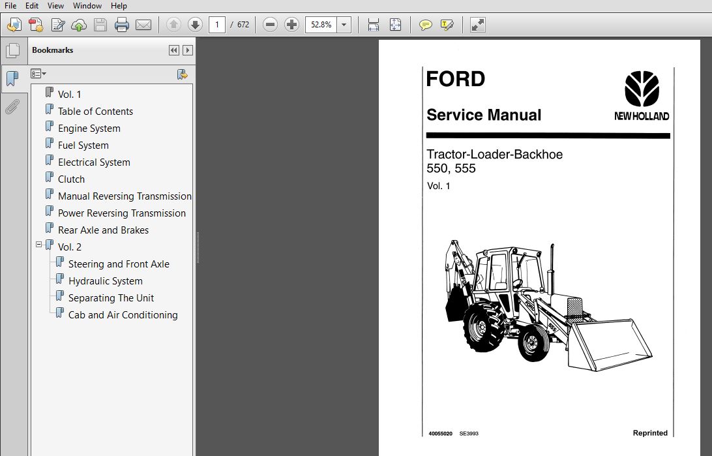Select the Fuel System bookmark
The image size is (712, 456).
[x=83, y=145]
